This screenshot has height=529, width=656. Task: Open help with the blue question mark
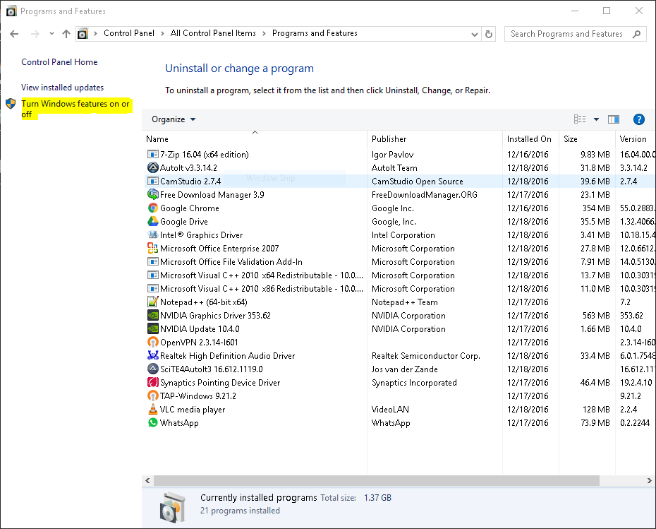[x=638, y=119]
